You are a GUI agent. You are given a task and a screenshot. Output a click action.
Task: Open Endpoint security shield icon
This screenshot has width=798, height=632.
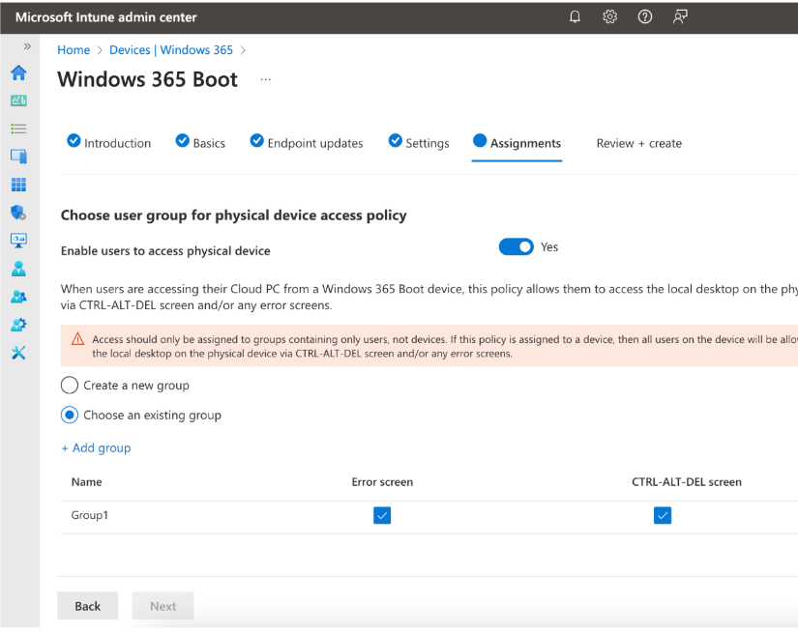coord(18,213)
